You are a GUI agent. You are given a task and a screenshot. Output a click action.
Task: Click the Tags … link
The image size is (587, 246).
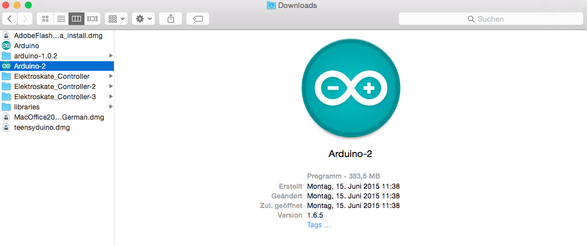319,225
